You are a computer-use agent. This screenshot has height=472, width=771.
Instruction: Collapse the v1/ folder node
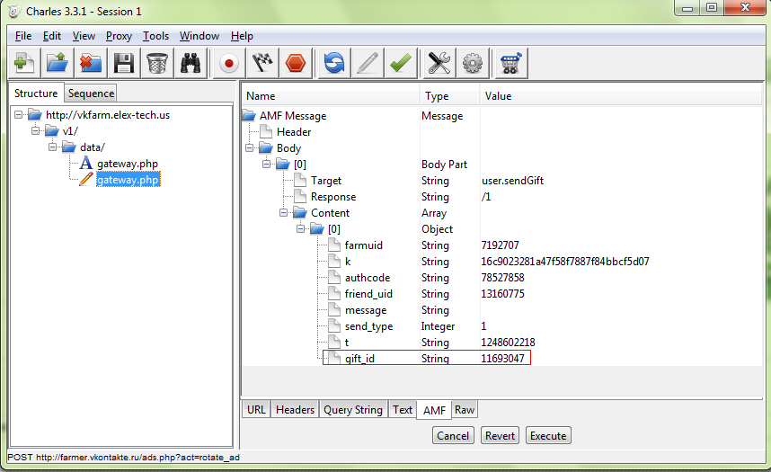click(x=35, y=131)
